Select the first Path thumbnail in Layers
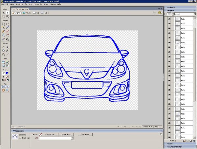197x149 pixels. [178, 19]
